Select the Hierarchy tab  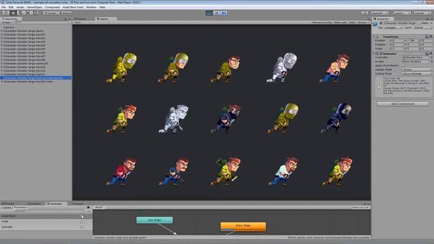point(11,19)
